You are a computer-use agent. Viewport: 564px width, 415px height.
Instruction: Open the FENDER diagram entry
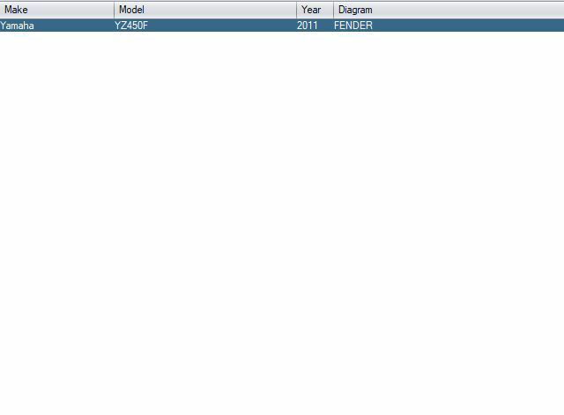click(353, 26)
